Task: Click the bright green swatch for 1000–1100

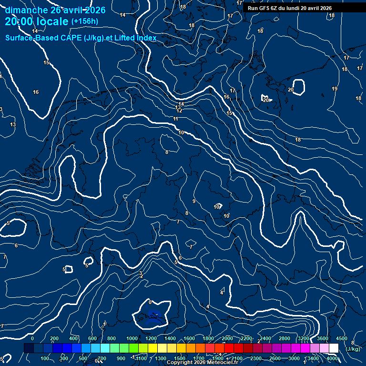Action: 133,348
